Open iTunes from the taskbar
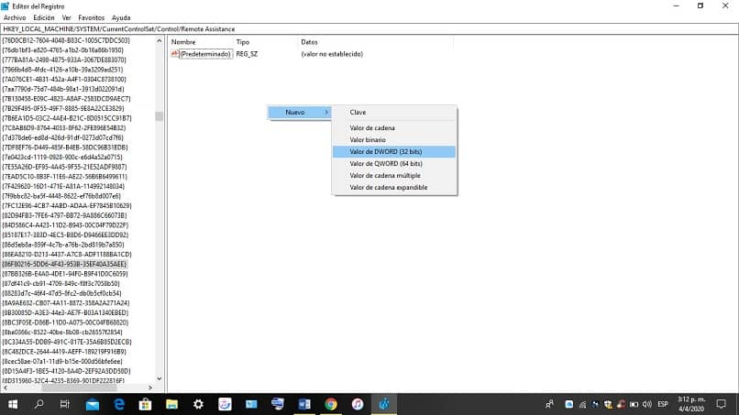This screenshot has width=739, height=415. click(x=358, y=404)
